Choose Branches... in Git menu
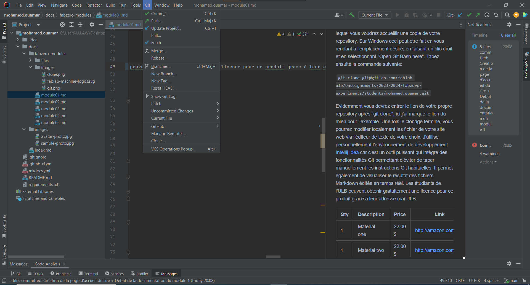The width and height of the screenshot is (530, 285). pos(181,66)
